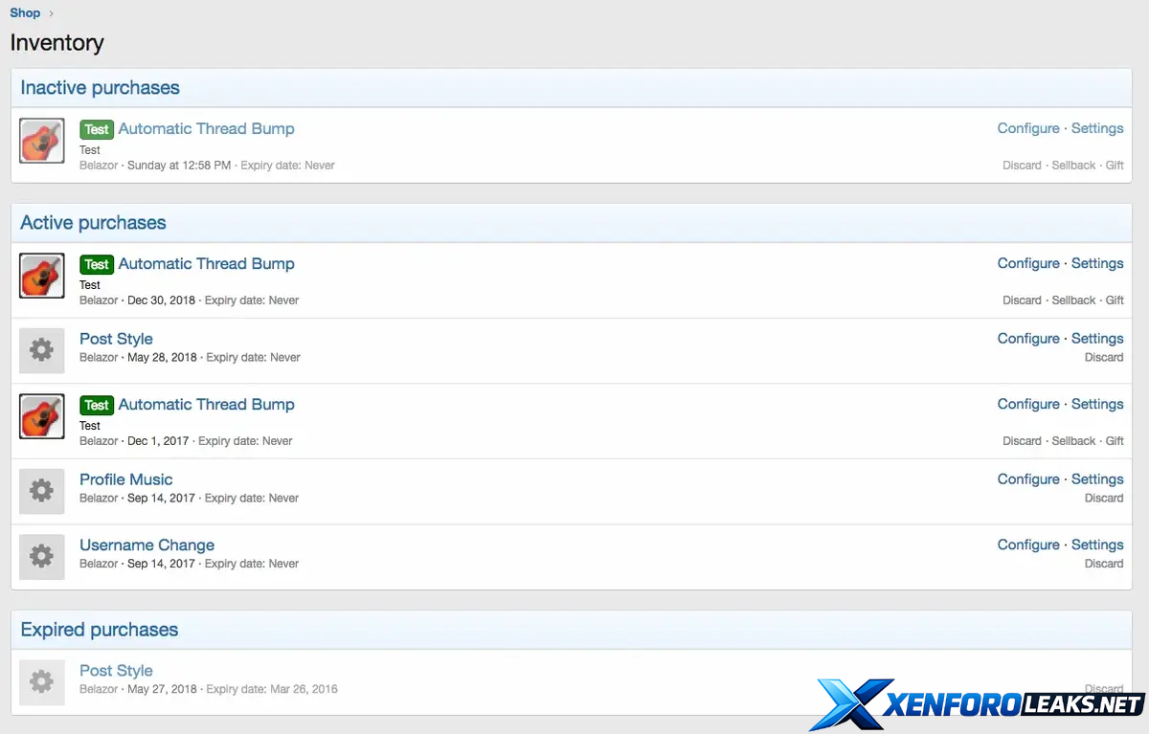The width and height of the screenshot is (1149, 734).
Task: Open the expired Post Style item title
Action: pos(116,671)
